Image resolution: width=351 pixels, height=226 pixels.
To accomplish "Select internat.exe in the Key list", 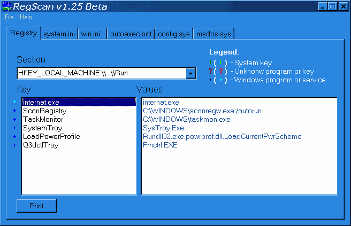I will tap(79, 102).
